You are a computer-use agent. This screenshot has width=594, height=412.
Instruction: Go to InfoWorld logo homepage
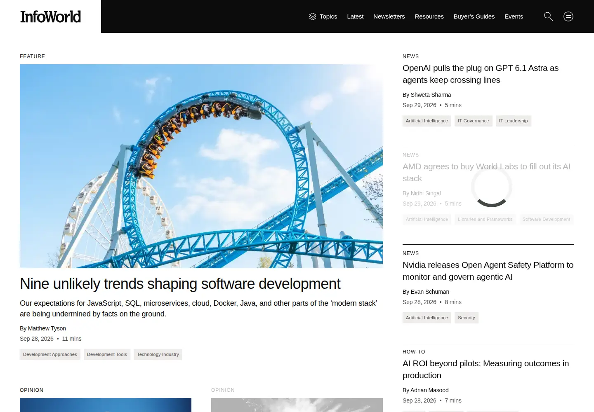coord(50,16)
